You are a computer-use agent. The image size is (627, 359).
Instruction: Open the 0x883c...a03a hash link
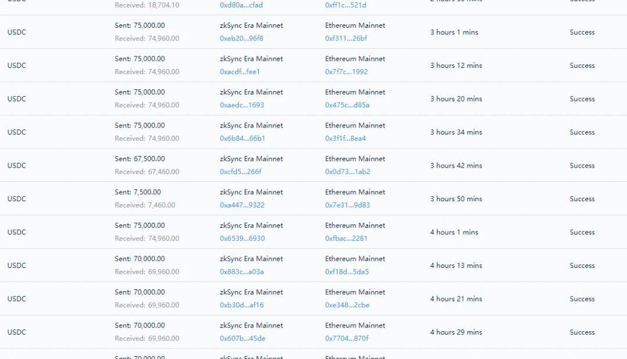coord(242,272)
